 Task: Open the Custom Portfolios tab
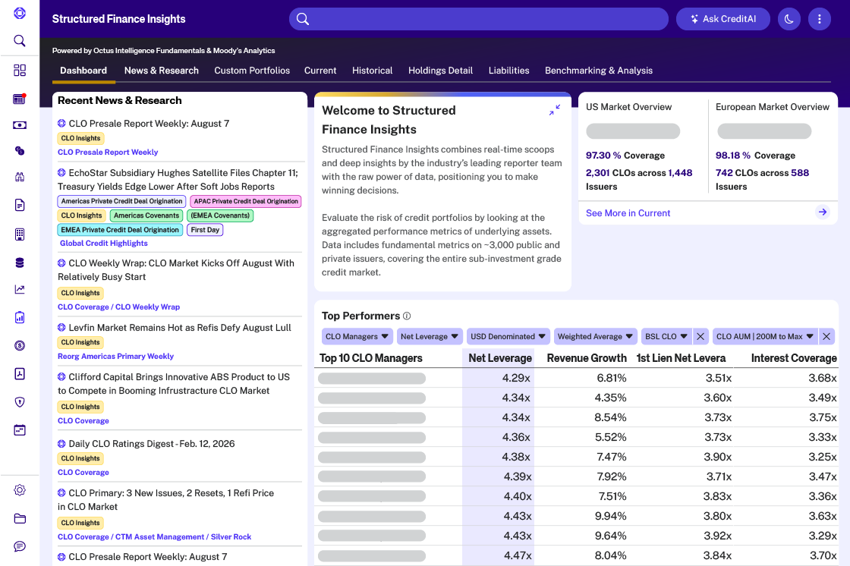click(x=252, y=71)
